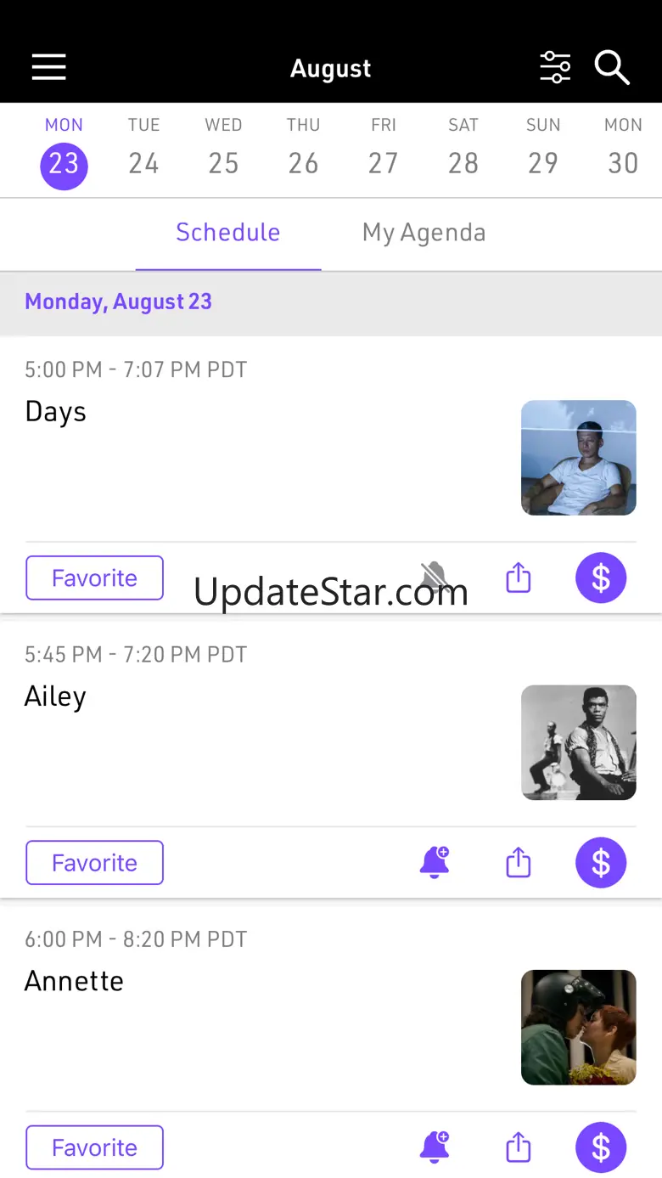Toggle reminder bell for Days

point(435,577)
